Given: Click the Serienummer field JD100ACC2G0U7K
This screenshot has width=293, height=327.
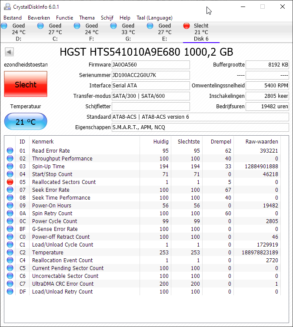Looking at the screenshot, I should coord(151,75).
